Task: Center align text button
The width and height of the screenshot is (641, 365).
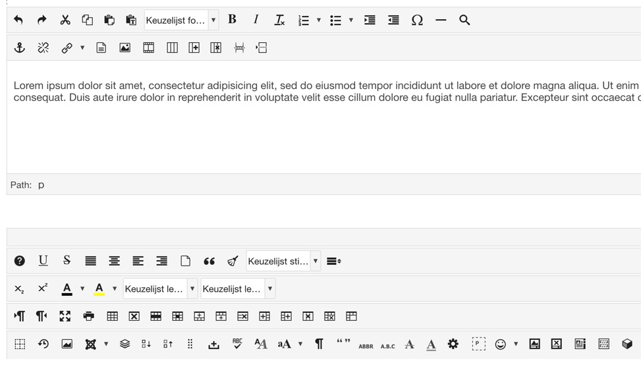Action: [x=114, y=261]
